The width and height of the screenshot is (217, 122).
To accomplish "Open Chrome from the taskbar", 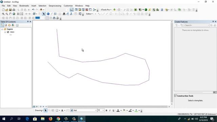I will [58, 119].
